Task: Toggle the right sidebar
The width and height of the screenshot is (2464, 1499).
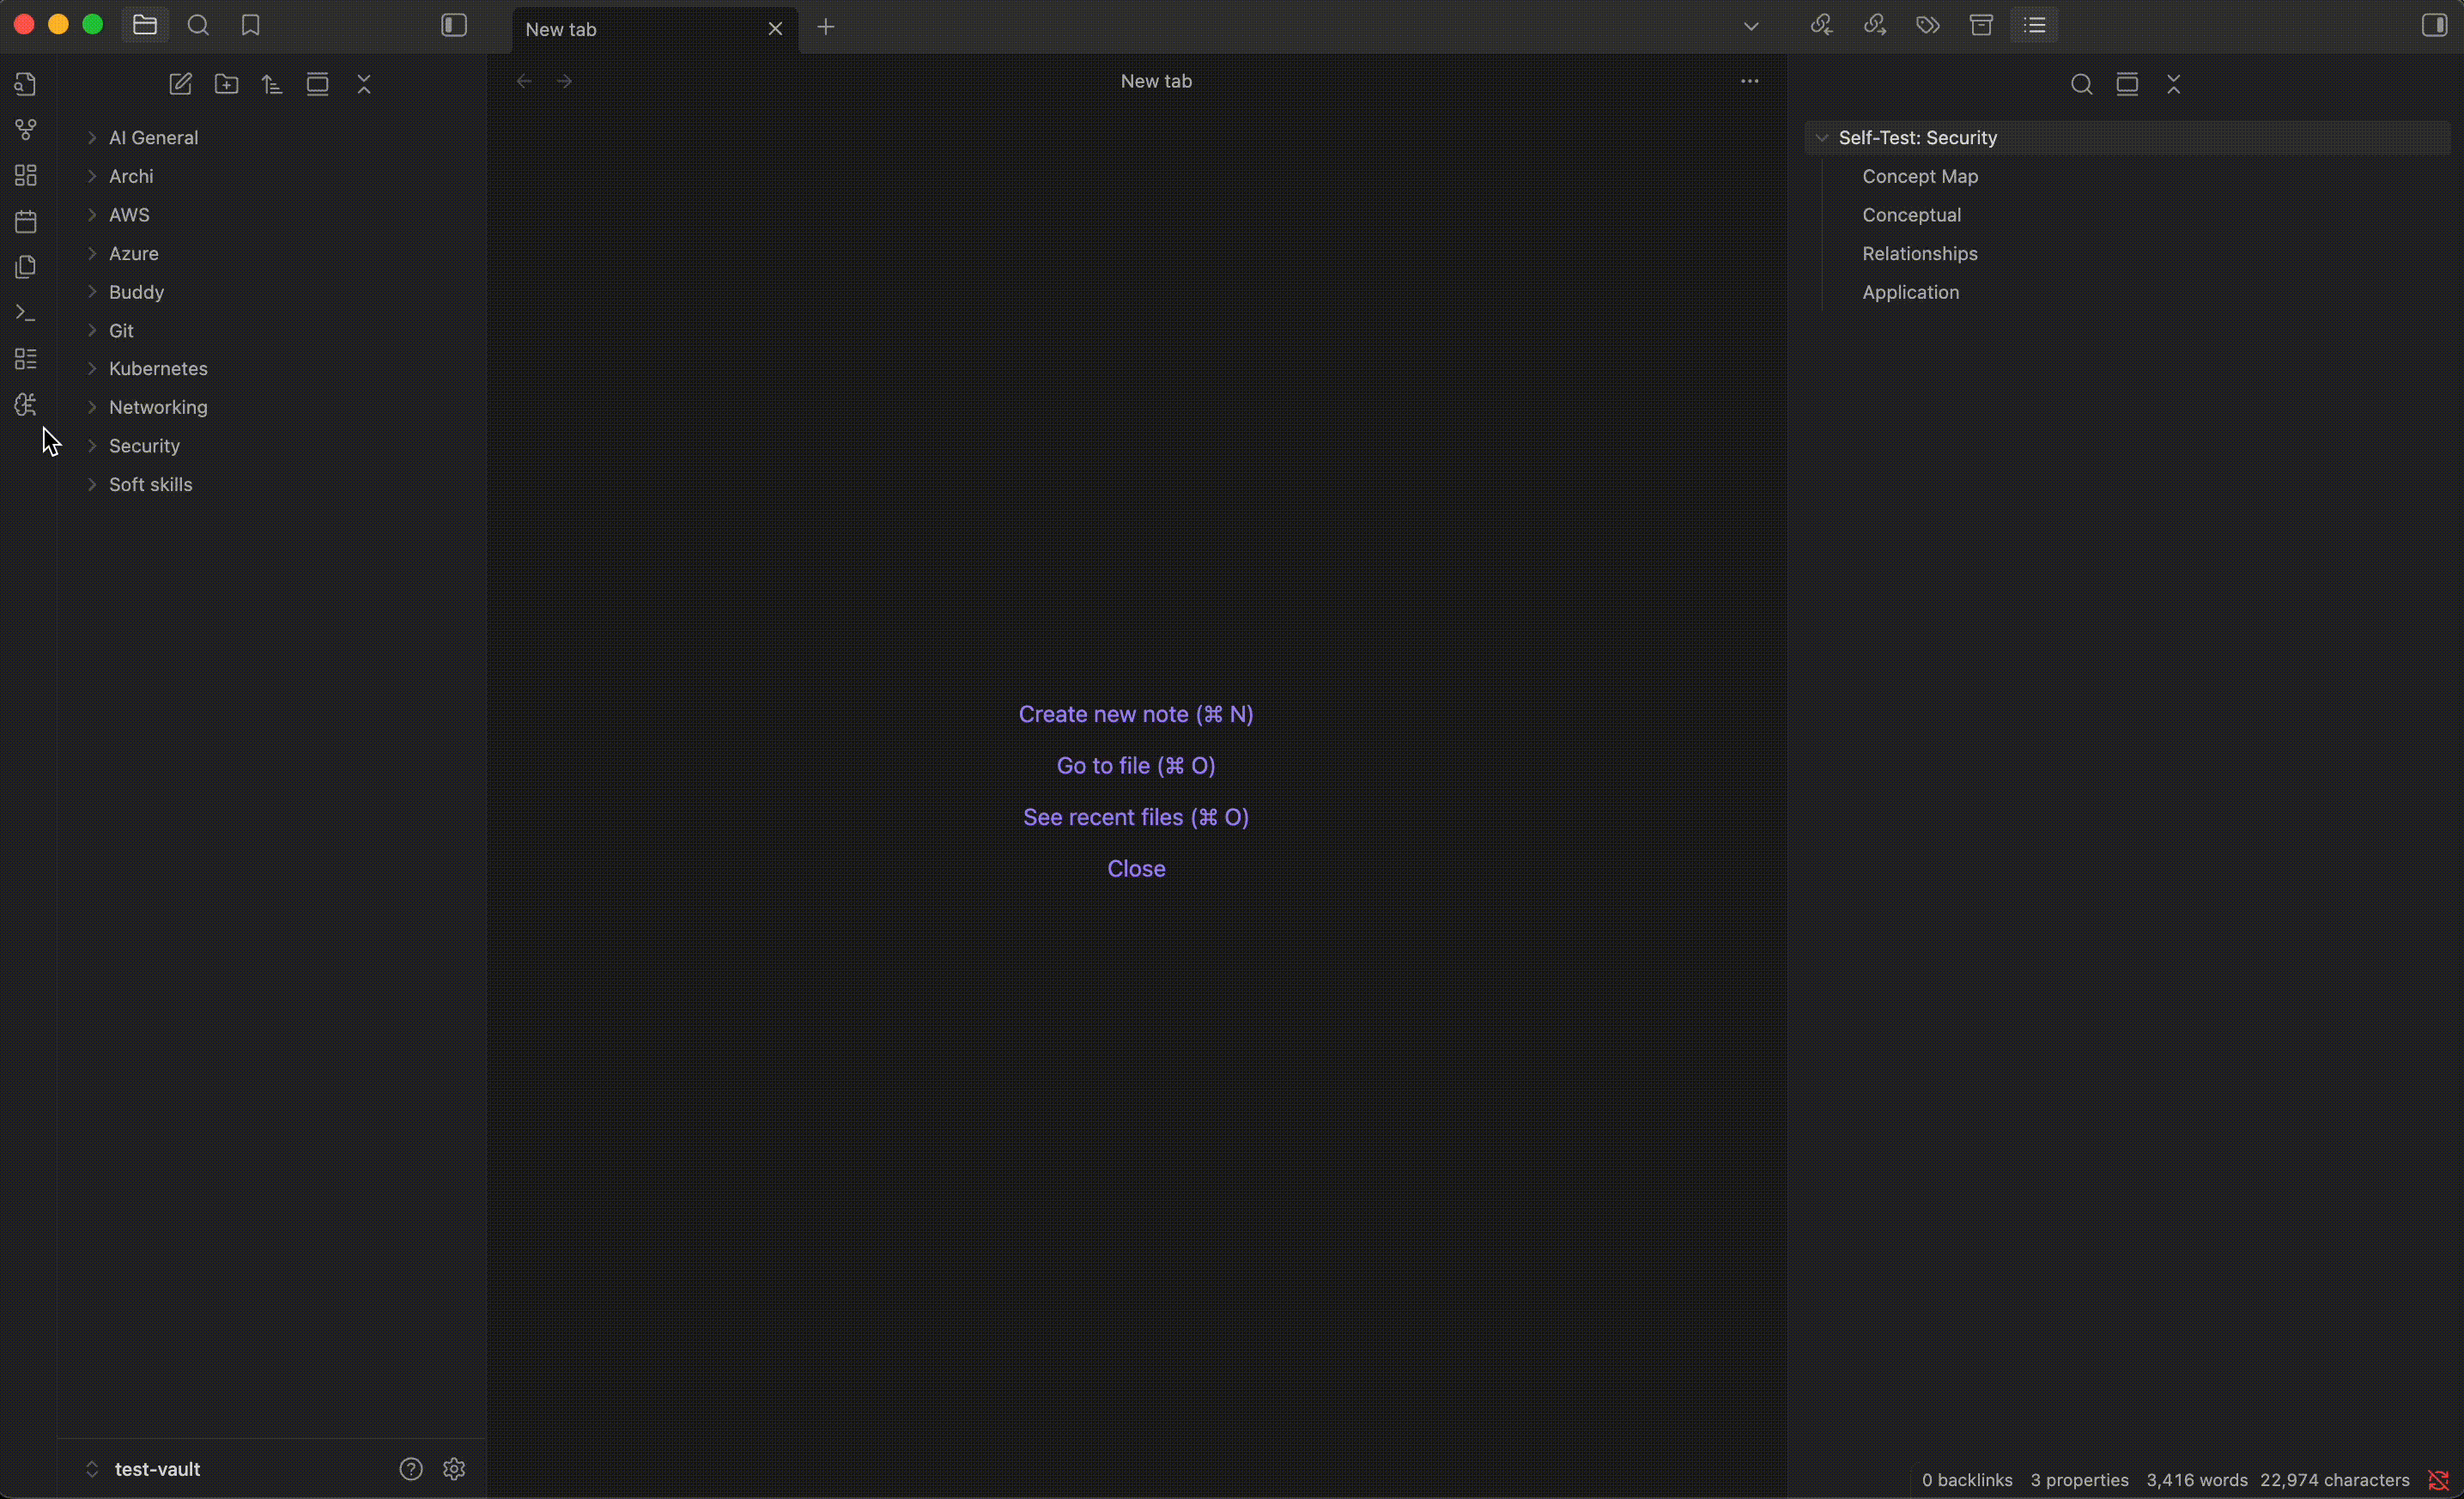Action: tap(2434, 26)
